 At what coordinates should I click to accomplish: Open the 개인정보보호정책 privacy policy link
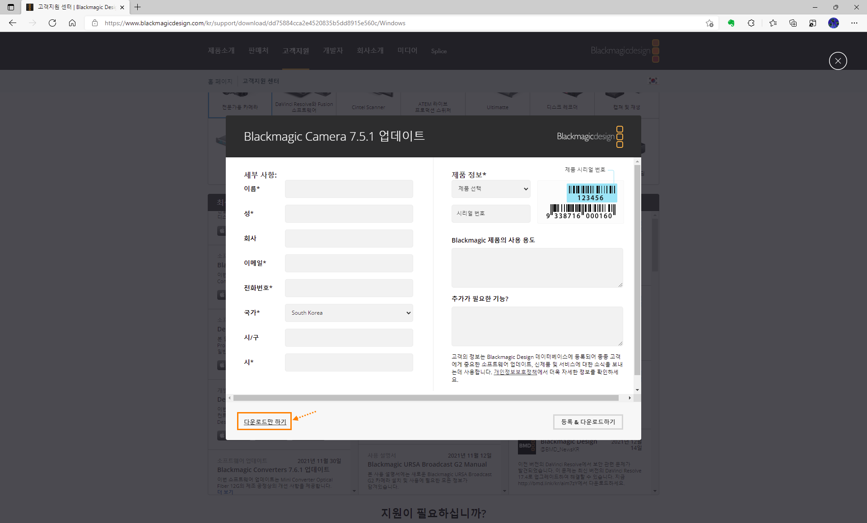(x=515, y=372)
